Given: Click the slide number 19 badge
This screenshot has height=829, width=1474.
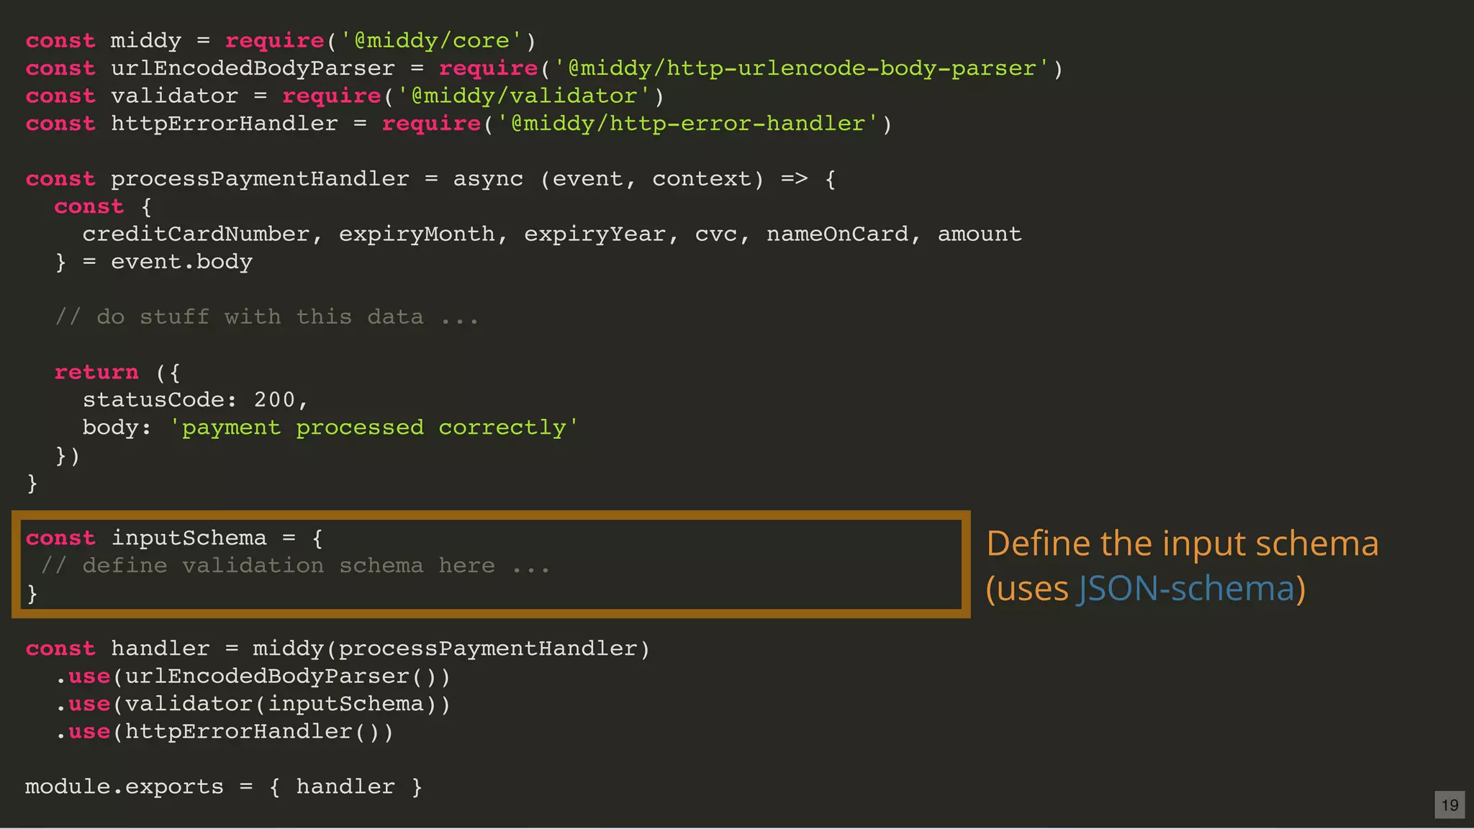Looking at the screenshot, I should coord(1450,805).
